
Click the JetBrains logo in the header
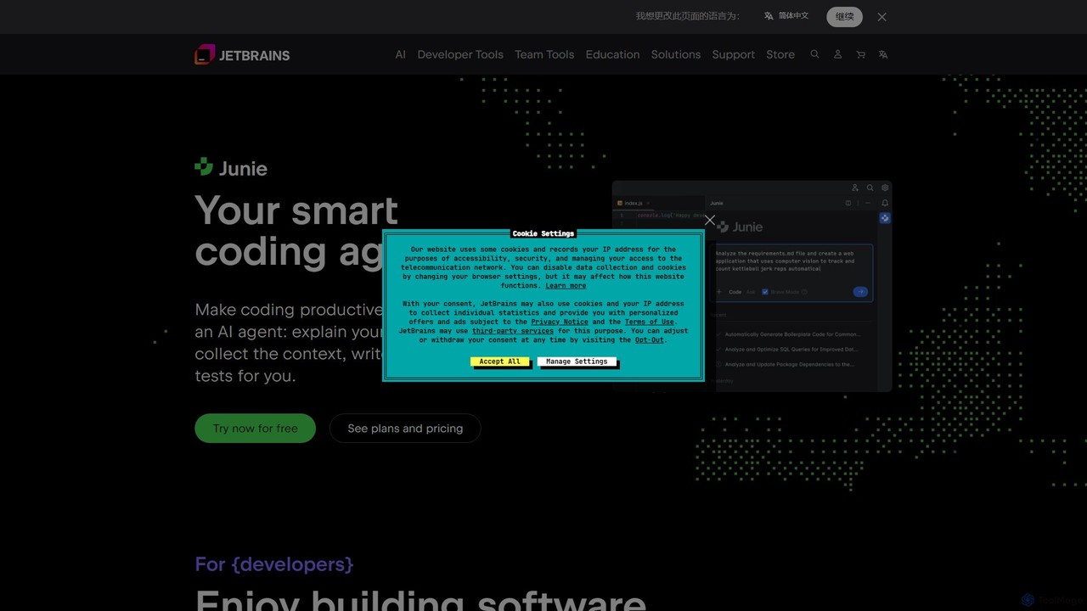point(242,55)
